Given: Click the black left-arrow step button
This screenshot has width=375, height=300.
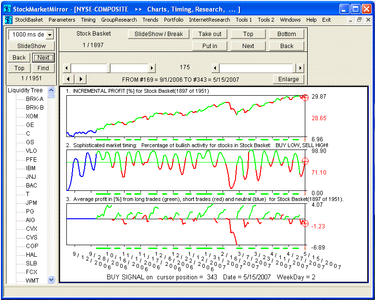Looking at the screenshot, I should point(68,79).
